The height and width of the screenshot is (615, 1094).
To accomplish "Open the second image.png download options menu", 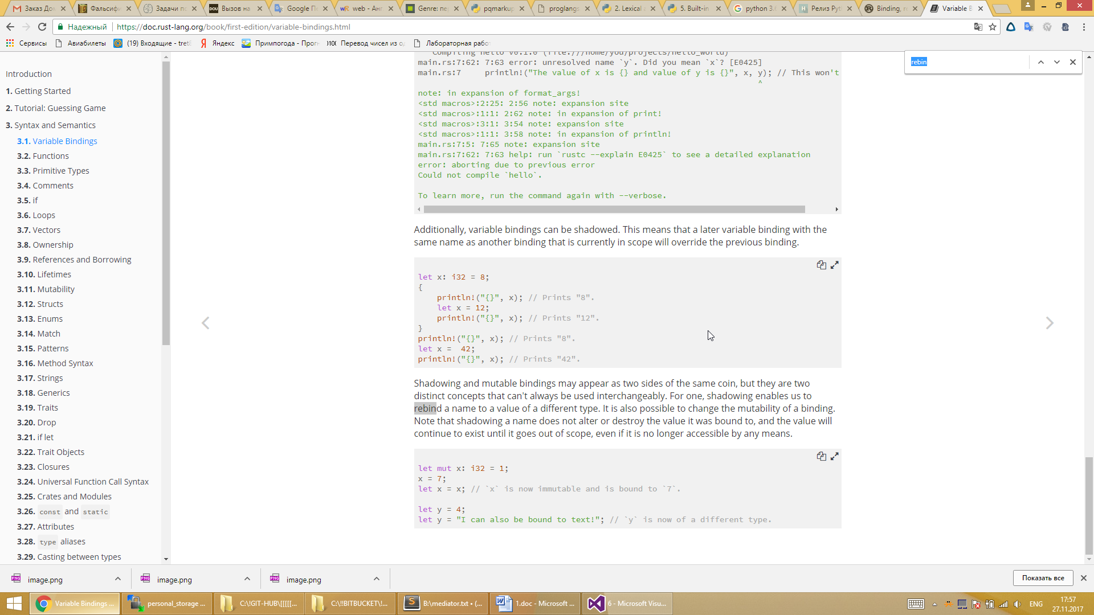I will click(247, 579).
